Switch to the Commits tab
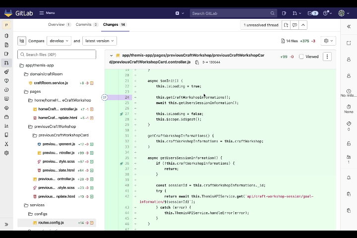The width and height of the screenshot is (357, 238). coord(87,25)
